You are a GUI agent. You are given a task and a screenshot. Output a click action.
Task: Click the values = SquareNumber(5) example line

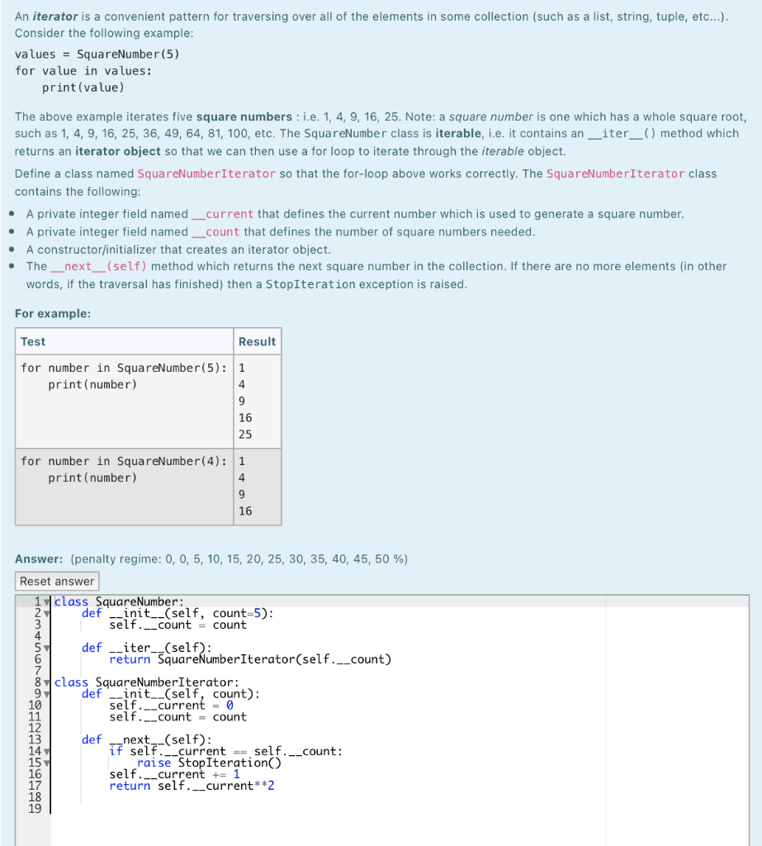(99, 54)
